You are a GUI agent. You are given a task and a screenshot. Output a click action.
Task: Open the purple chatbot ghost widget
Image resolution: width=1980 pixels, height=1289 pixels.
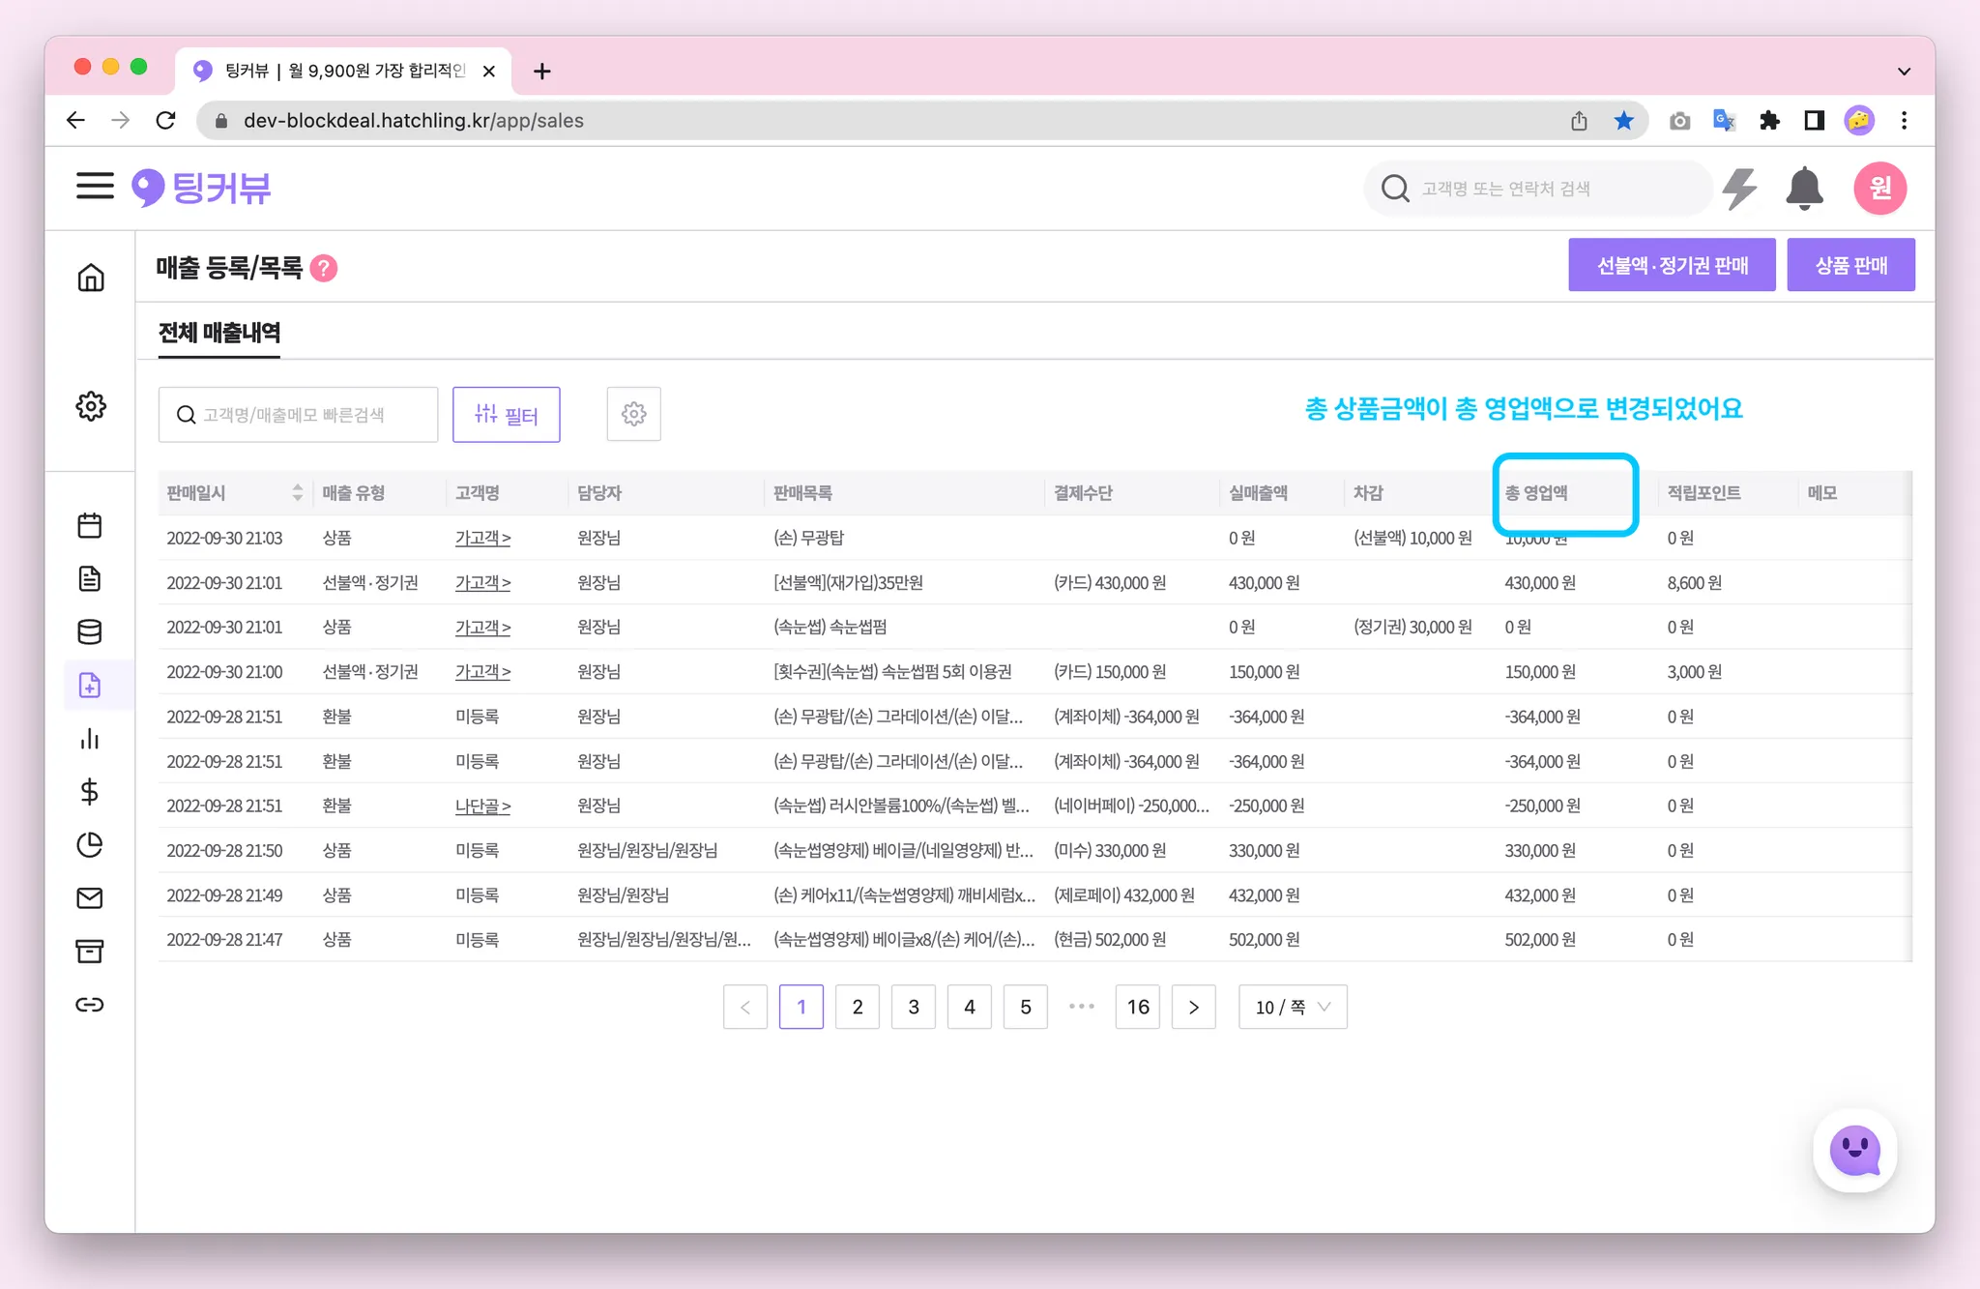point(1854,1151)
